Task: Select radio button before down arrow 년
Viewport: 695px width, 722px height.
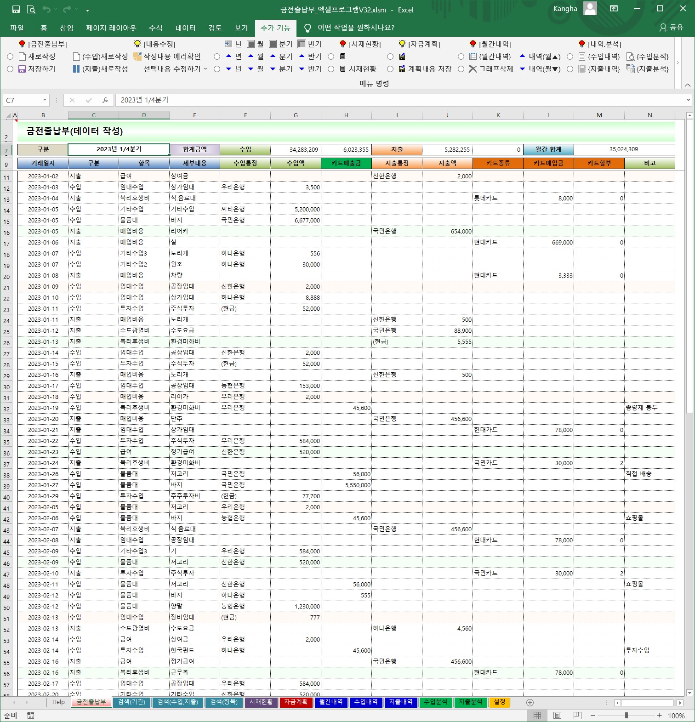Action: pyautogui.click(x=217, y=69)
